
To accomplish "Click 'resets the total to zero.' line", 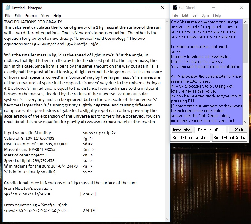I will click(x=191, y=81).
